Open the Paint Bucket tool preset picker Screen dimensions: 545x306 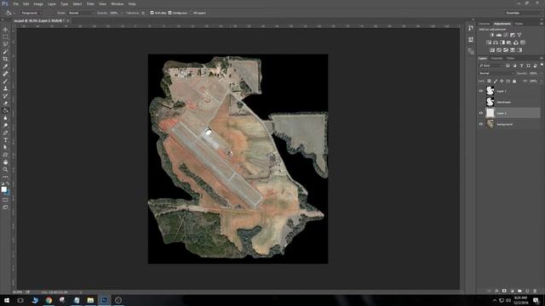pyautogui.click(x=9, y=13)
